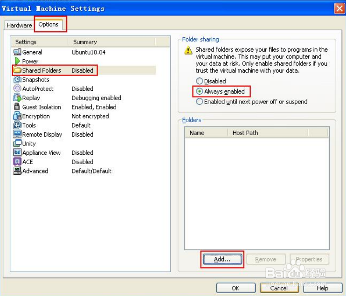Screen dimensions: 346x296
Task: Click the green Power play icon
Action: pos(17,61)
